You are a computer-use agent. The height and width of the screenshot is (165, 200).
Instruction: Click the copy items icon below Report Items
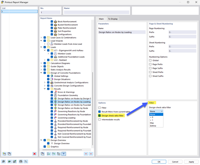43,154
